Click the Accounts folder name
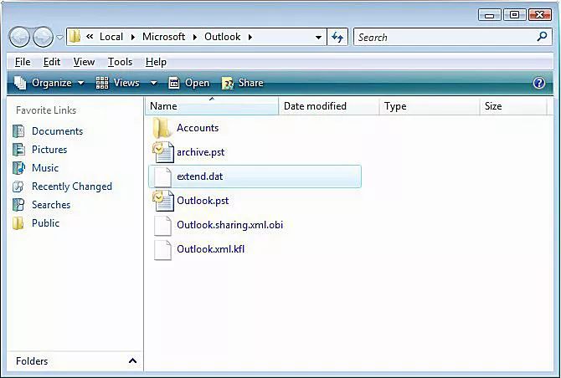 click(198, 128)
